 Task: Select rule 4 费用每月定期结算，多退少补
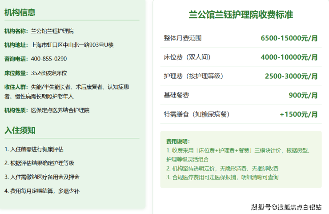[x=42, y=191]
